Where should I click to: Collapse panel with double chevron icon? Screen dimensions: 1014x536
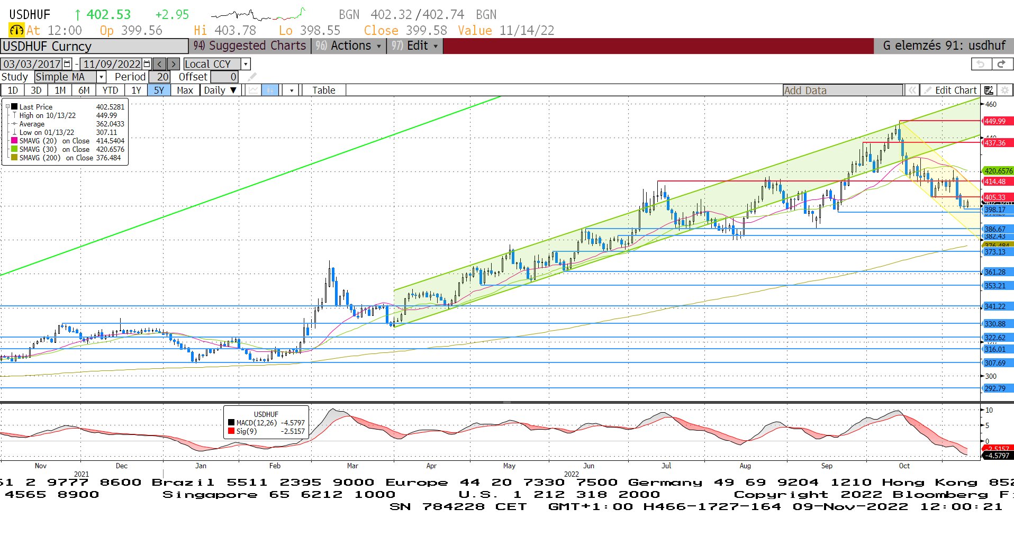912,90
